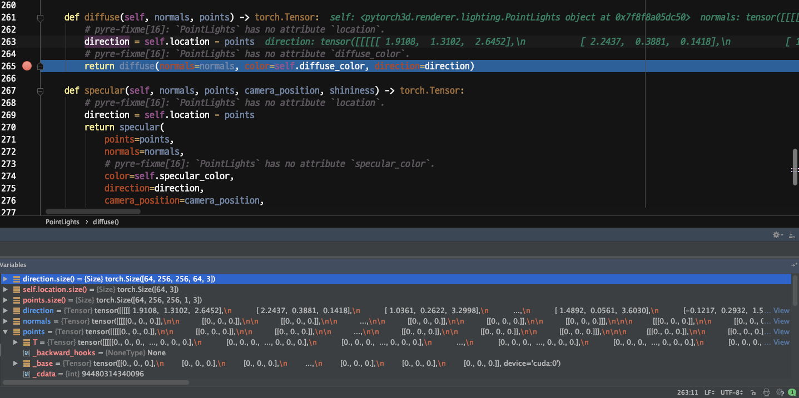799x398 pixels.
Task: Click the normals variable type icon
Action: click(x=16, y=321)
